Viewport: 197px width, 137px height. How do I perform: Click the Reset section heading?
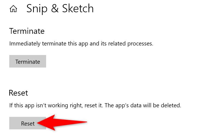coord(19,93)
